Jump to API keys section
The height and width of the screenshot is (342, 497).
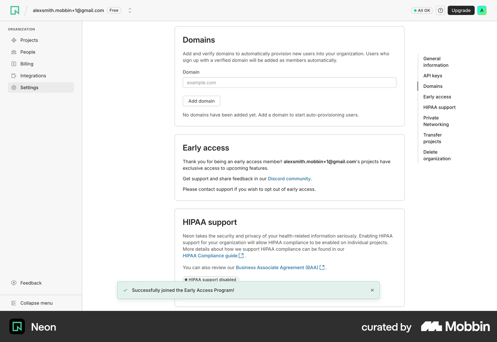click(x=433, y=76)
